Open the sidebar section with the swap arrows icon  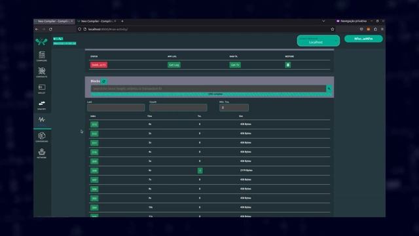click(x=42, y=105)
